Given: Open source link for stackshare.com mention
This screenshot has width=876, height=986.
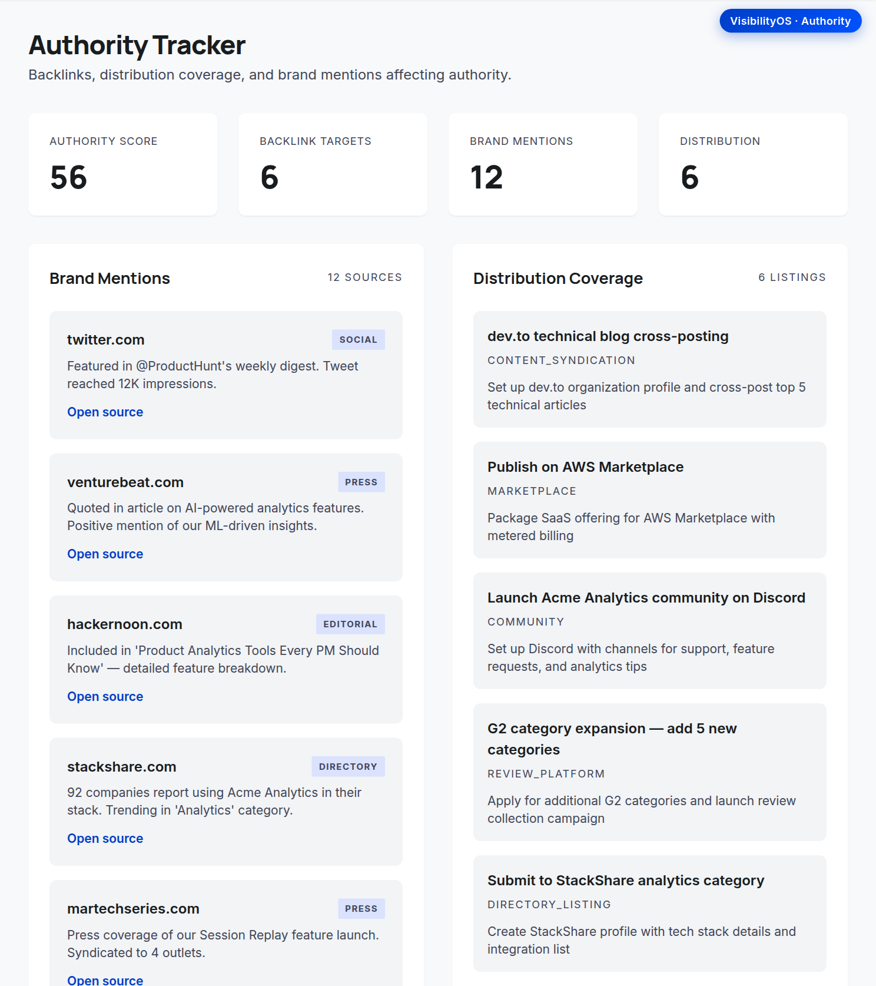Looking at the screenshot, I should [105, 839].
